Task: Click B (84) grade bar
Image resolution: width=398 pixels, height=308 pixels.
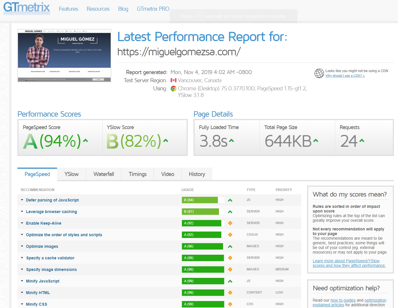Action: pos(203,200)
